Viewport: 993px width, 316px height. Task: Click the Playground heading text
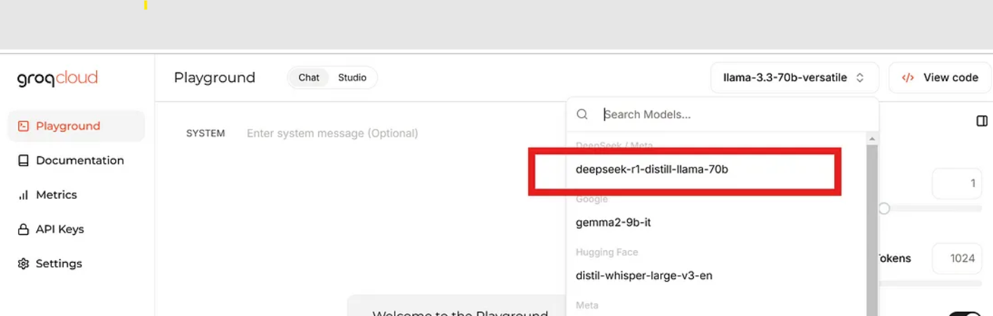point(215,78)
